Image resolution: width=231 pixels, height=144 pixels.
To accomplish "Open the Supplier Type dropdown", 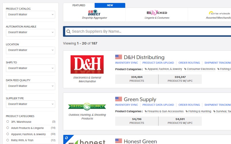I will [x=30, y=104].
